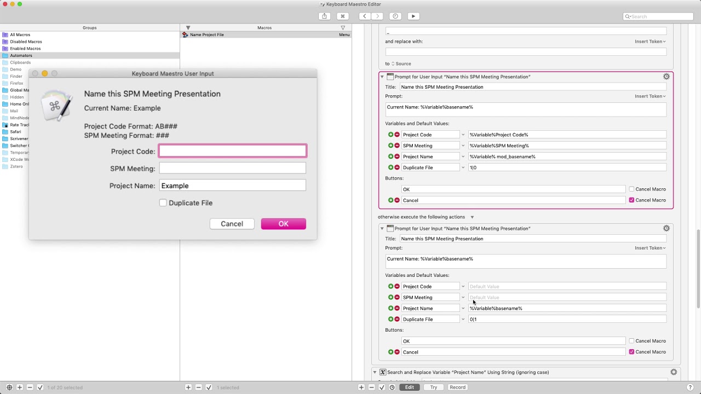701x394 pixels.
Task: Add a button after first action's Cancel row
Action: click(x=390, y=200)
